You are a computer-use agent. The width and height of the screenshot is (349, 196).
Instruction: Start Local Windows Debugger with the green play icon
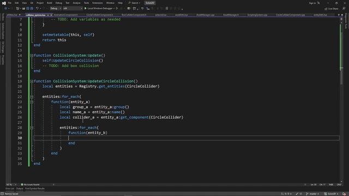click(86, 9)
